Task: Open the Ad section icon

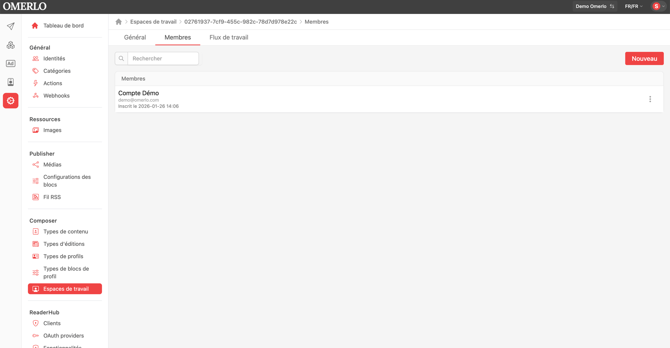Action: (11, 63)
